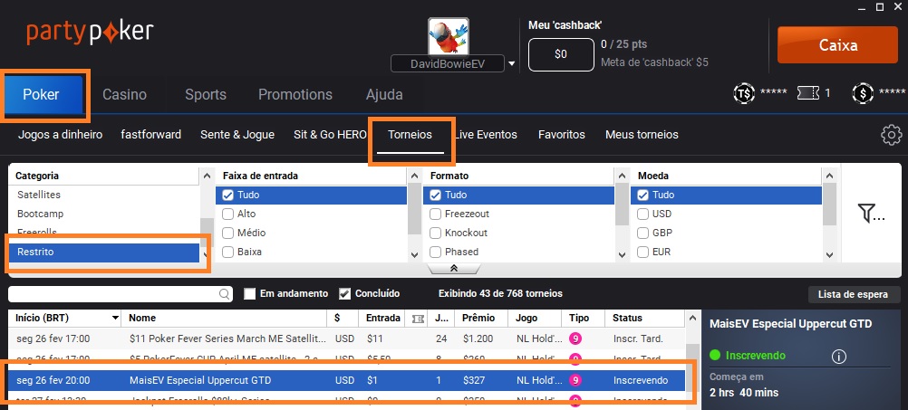Select the Restrito category
This screenshot has height=410, width=908.
pos(104,253)
